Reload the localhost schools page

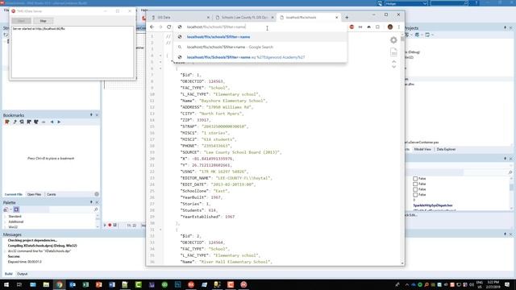169,27
